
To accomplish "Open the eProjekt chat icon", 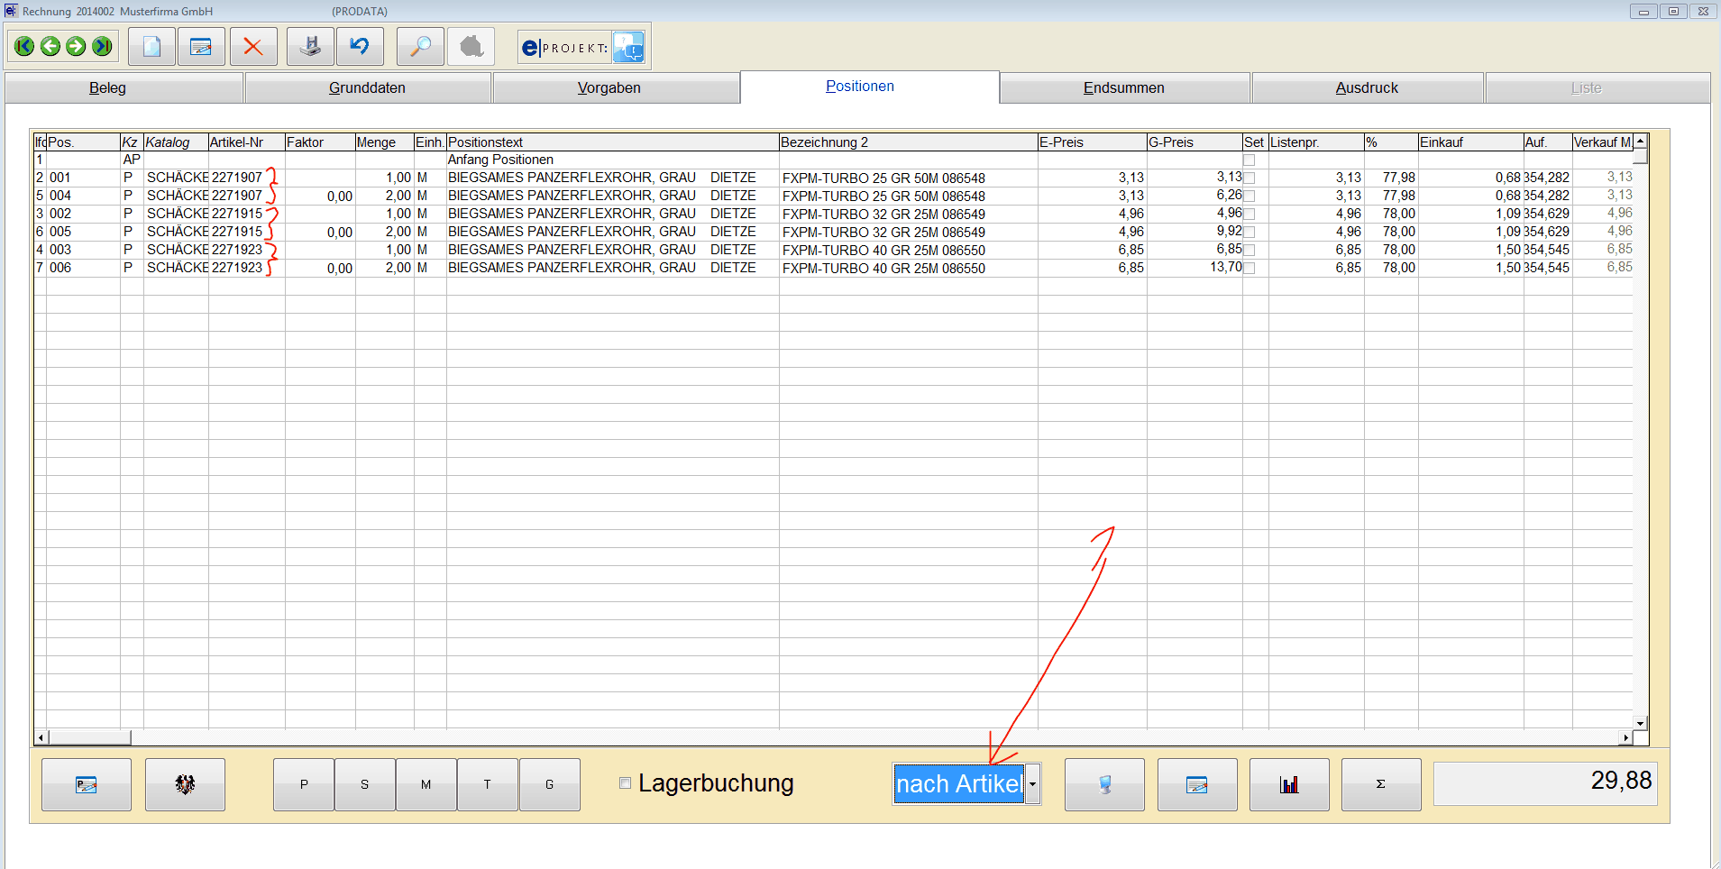I will (x=628, y=47).
